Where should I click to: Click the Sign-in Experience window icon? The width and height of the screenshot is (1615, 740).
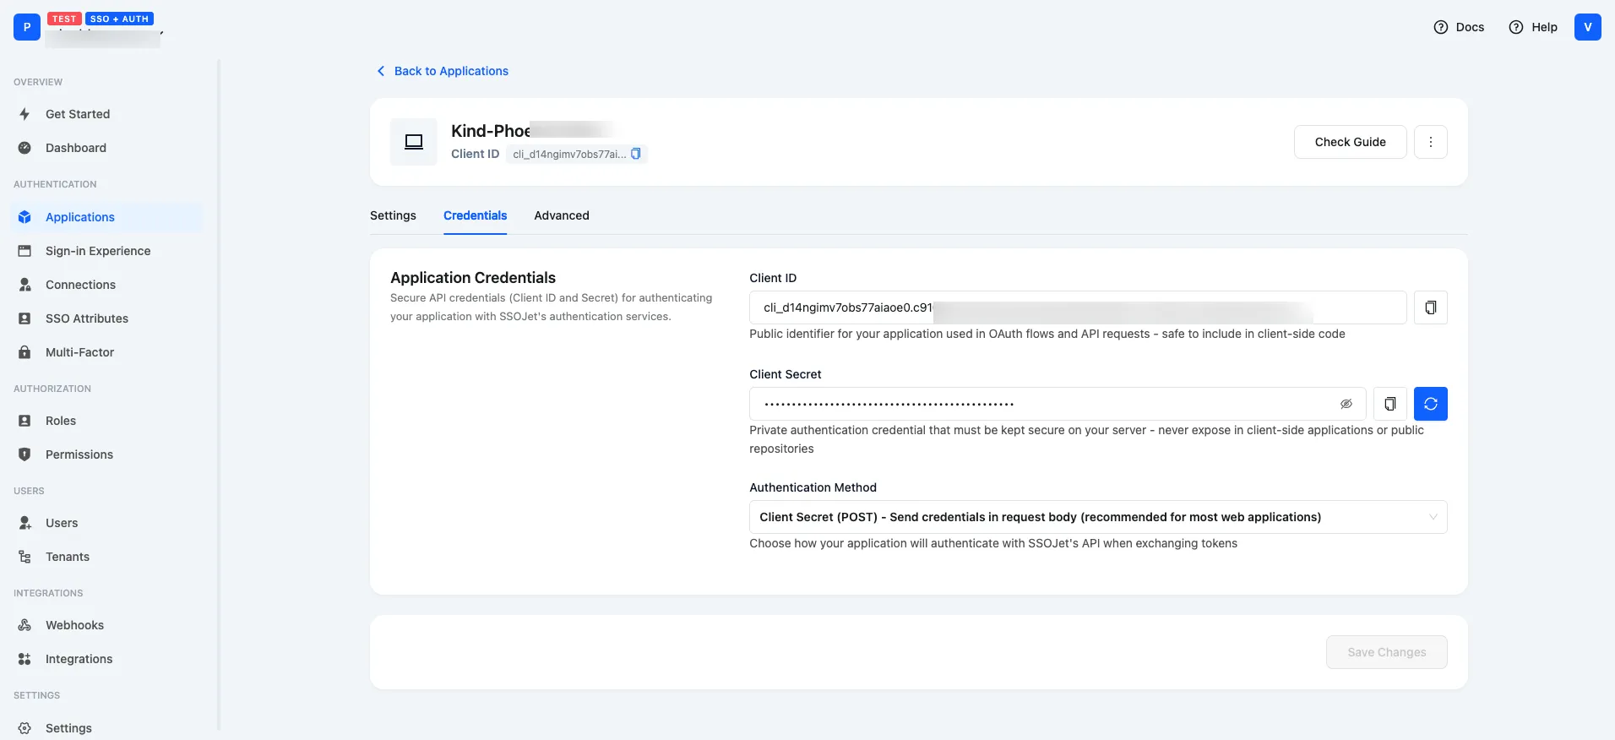24,251
